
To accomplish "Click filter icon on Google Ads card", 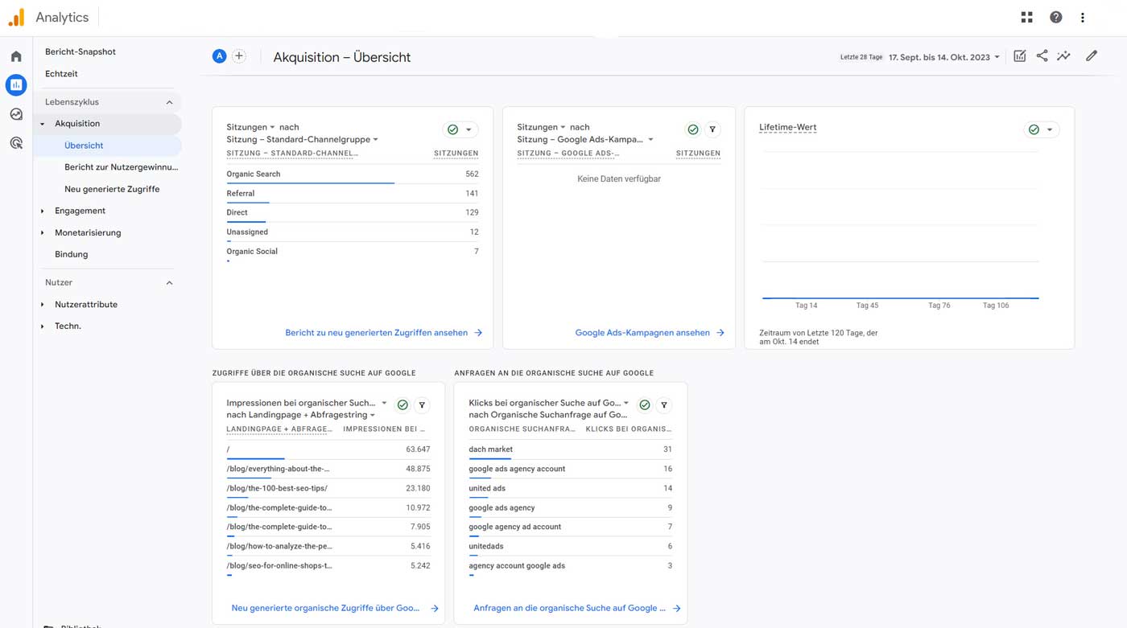I will pyautogui.click(x=712, y=129).
